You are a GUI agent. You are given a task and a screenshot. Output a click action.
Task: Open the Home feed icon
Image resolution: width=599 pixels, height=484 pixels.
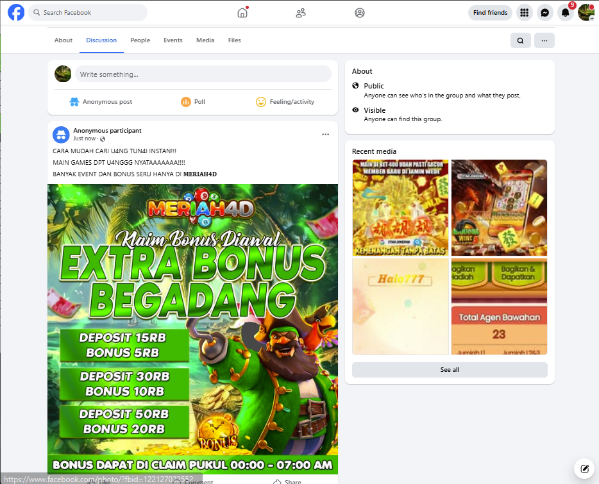[x=242, y=13]
